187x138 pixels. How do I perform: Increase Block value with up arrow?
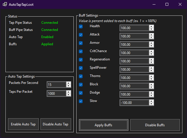tap(151, 85)
